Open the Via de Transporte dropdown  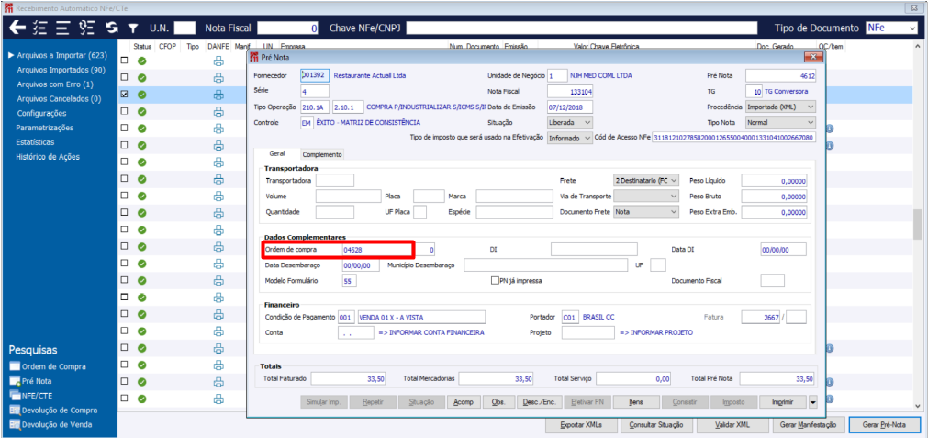tap(646, 196)
